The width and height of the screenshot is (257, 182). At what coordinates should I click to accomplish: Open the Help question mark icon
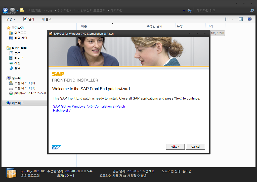(249, 19)
